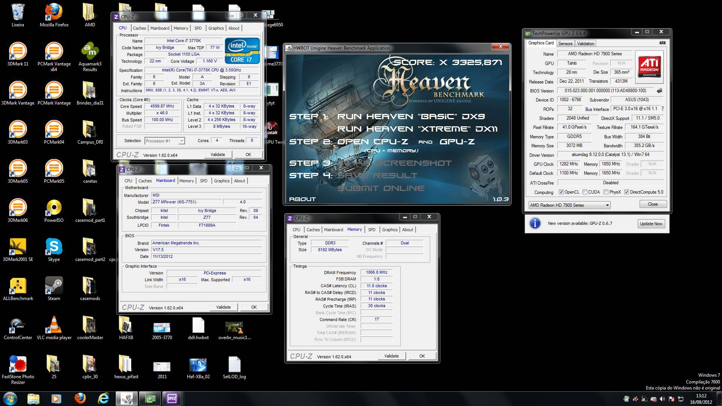
Task: Select the Validation tab in GPU-Z
Action: pyautogui.click(x=585, y=44)
